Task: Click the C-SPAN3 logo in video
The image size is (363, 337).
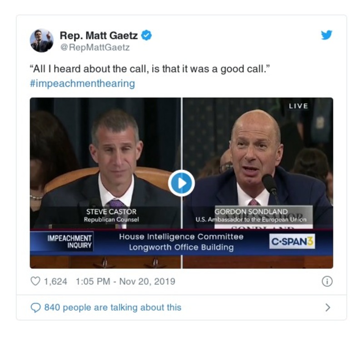Action: (x=292, y=241)
